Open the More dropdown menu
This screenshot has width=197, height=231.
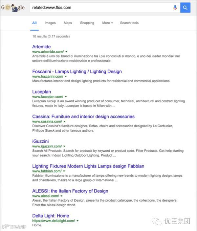(107, 23)
